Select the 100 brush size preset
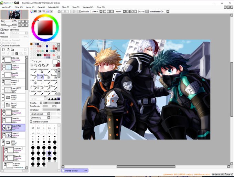This screenshot has height=177, width=234. point(49,153)
